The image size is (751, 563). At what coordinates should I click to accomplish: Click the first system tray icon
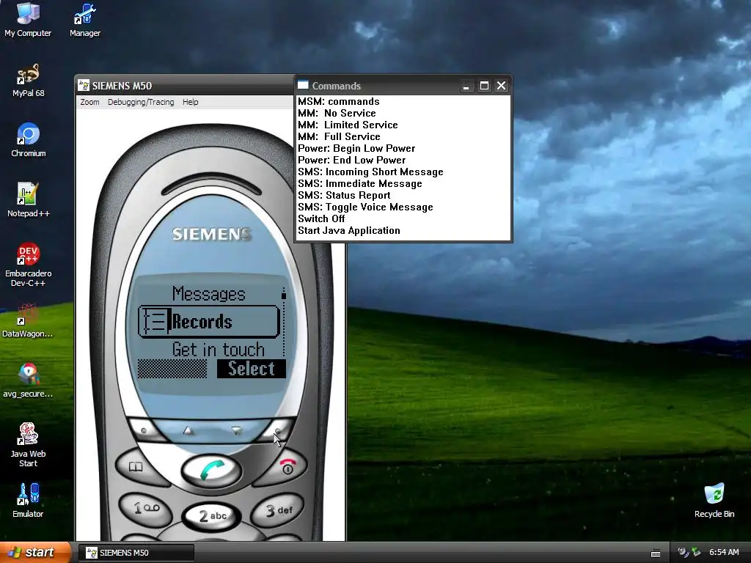pos(684,553)
